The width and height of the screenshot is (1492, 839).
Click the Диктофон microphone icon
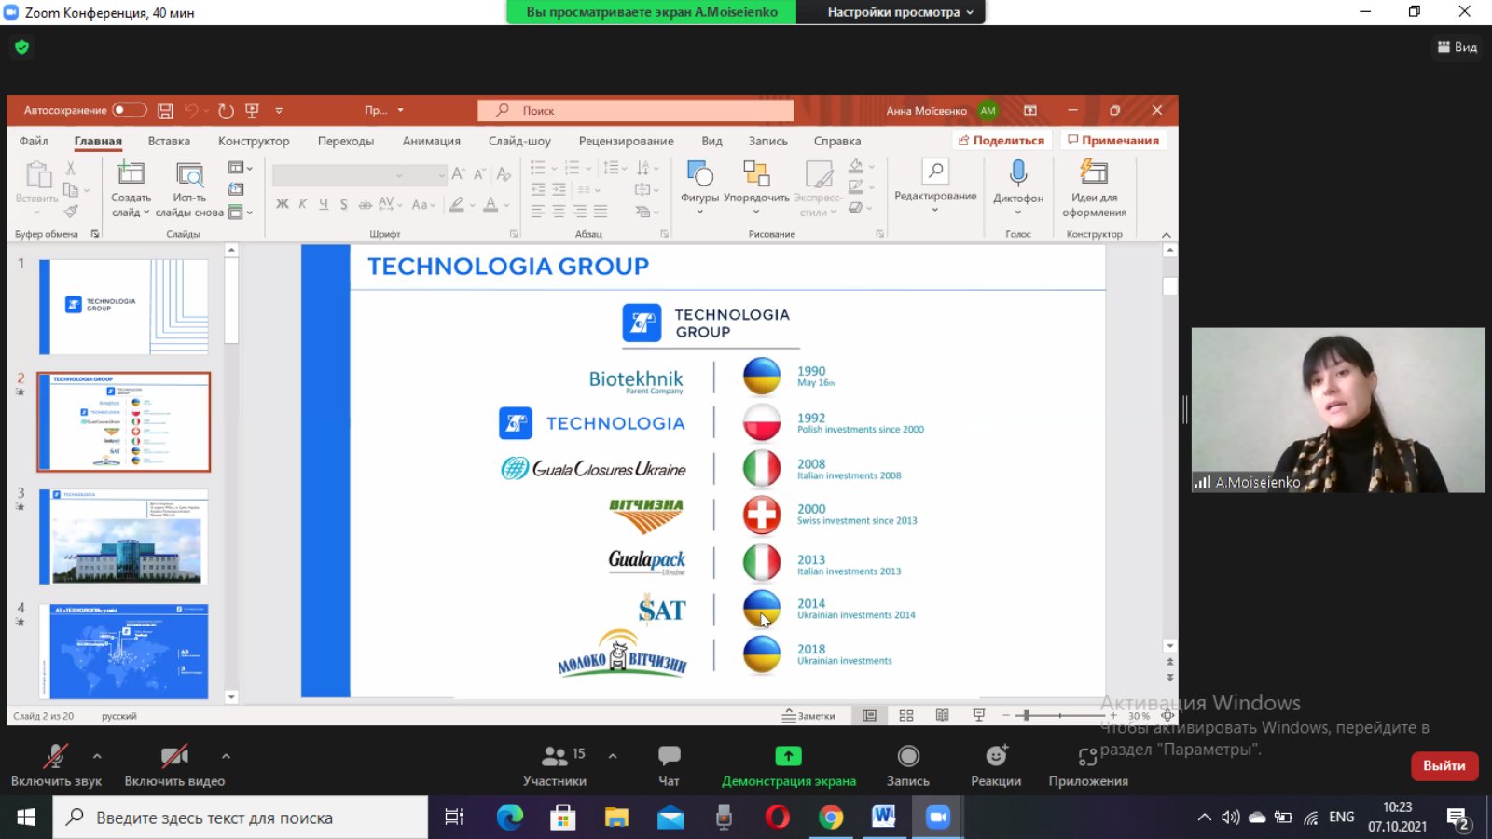pos(1018,172)
